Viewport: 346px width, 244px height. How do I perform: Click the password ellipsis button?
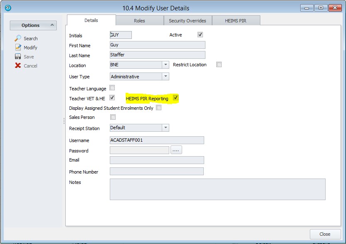(x=176, y=150)
